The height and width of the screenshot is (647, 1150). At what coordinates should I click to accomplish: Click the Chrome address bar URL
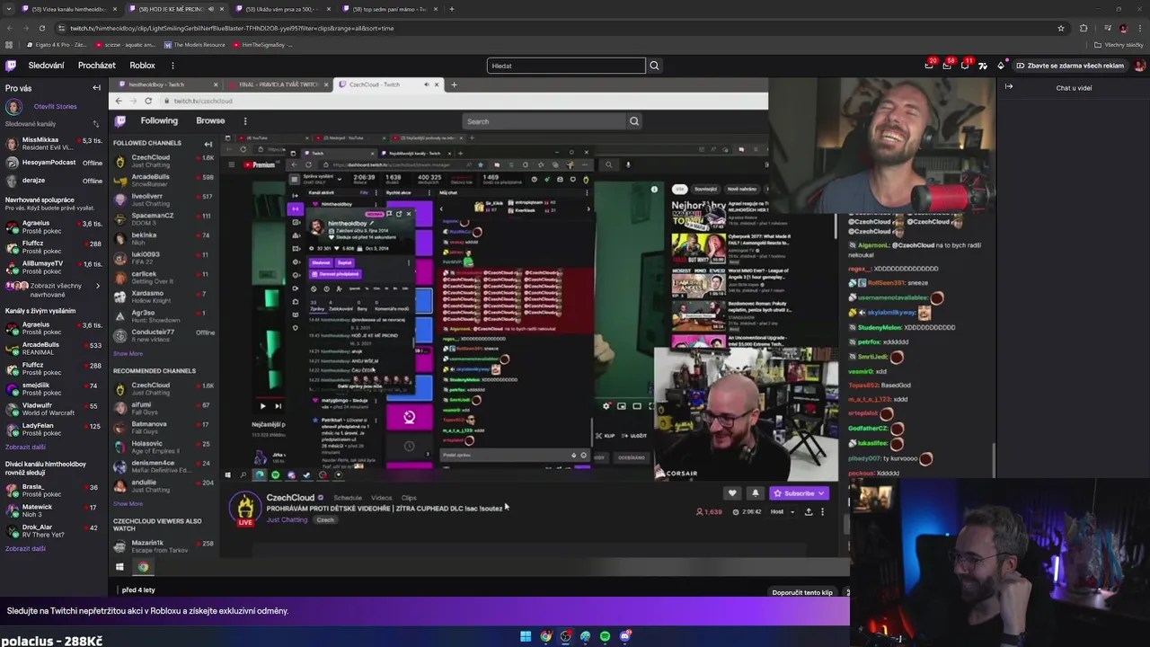point(232,28)
